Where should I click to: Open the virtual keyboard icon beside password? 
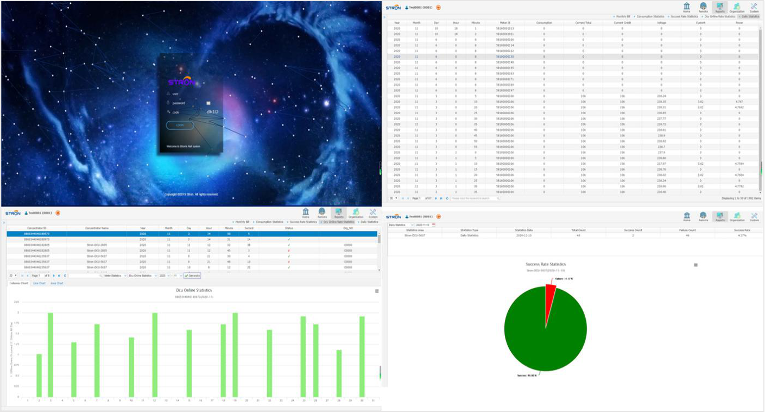pos(208,103)
